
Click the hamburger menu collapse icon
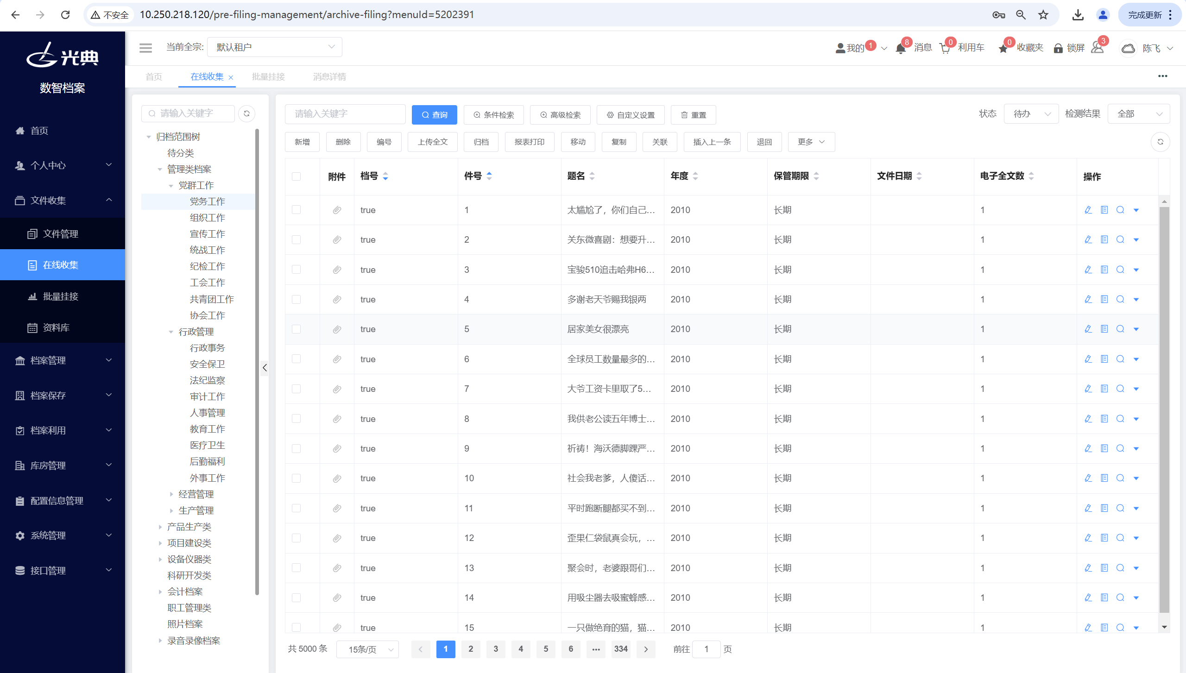(145, 48)
